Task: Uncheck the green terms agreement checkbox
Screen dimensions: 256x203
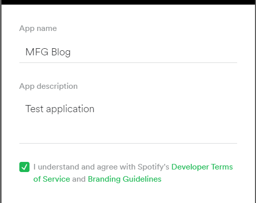Action: 24,167
